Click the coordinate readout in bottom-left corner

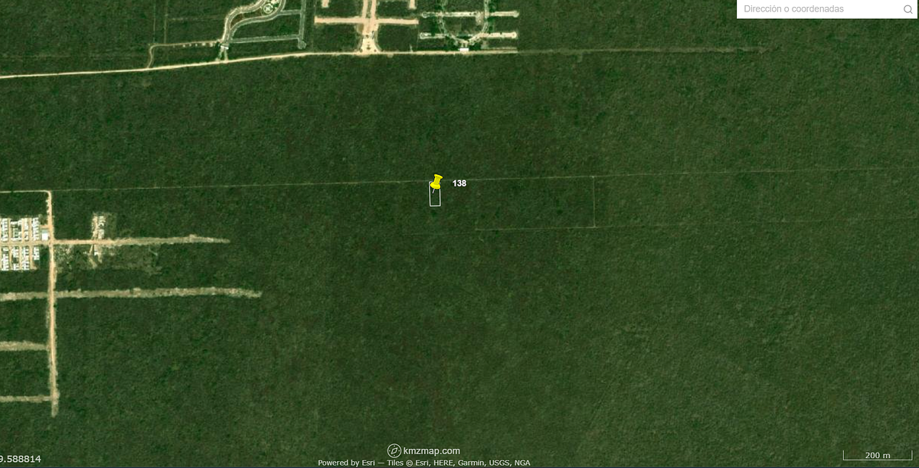coord(21,459)
